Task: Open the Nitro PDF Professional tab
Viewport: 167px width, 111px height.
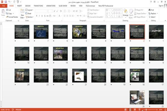Action: pyautogui.click(x=106, y=6)
